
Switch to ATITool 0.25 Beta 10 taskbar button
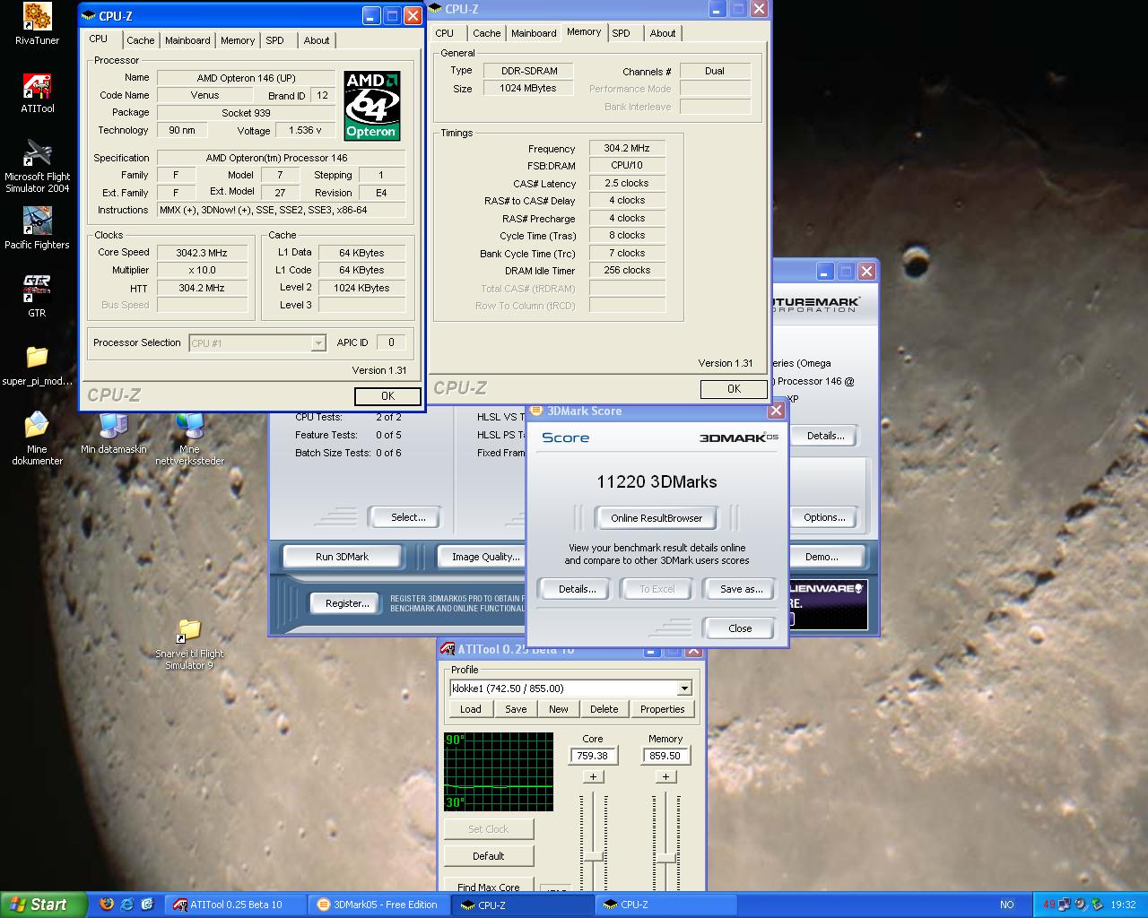237,905
